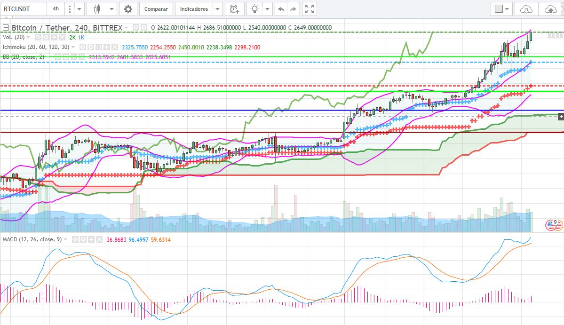
Task: Remove BB (20, close, 2) indicator with X
Action: pyautogui.click(x=82, y=57)
